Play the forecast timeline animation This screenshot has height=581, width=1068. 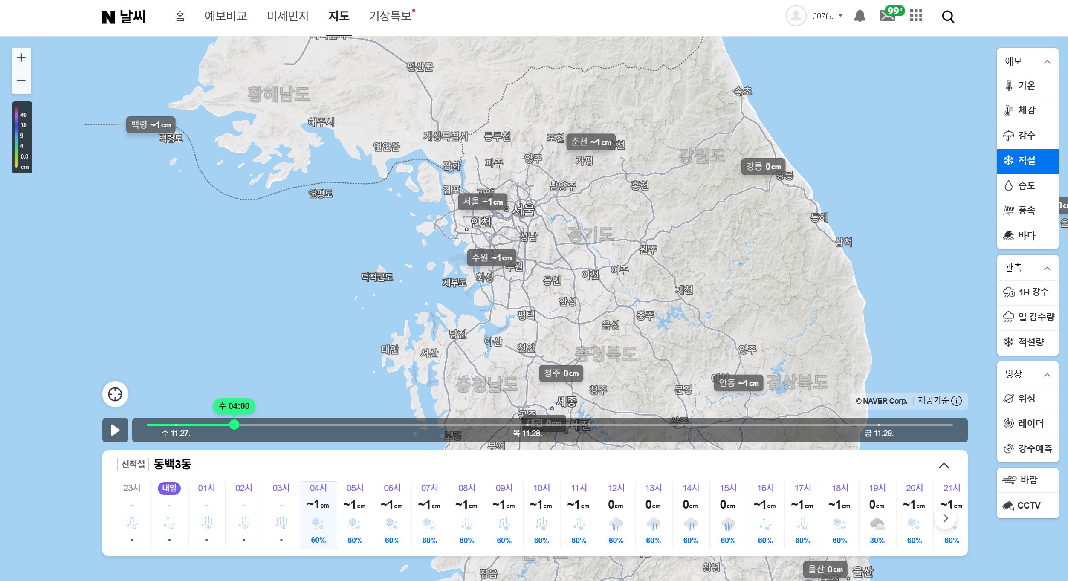point(115,430)
